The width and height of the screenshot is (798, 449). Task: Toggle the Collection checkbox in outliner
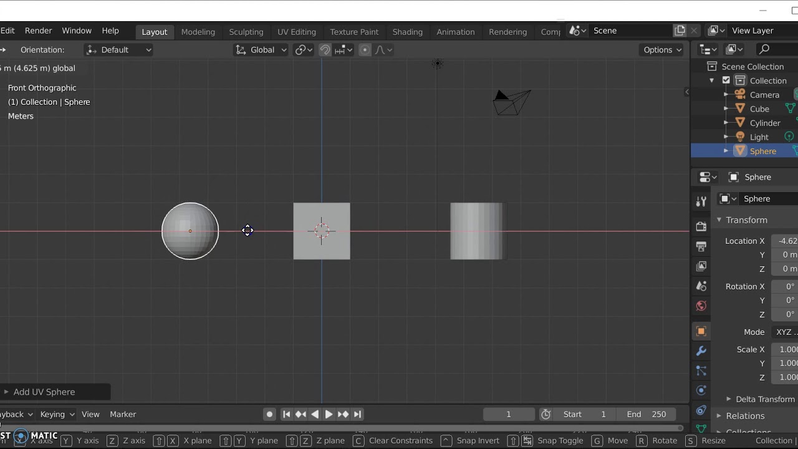(x=726, y=80)
